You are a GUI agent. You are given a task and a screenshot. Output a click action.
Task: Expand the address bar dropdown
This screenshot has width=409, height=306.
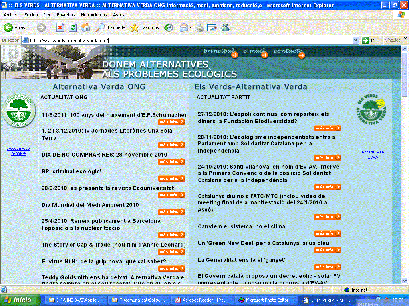(x=355, y=40)
